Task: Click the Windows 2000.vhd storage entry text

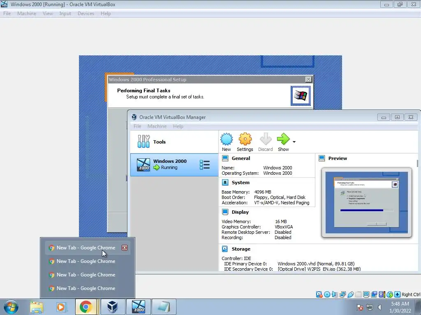Action: point(316,264)
